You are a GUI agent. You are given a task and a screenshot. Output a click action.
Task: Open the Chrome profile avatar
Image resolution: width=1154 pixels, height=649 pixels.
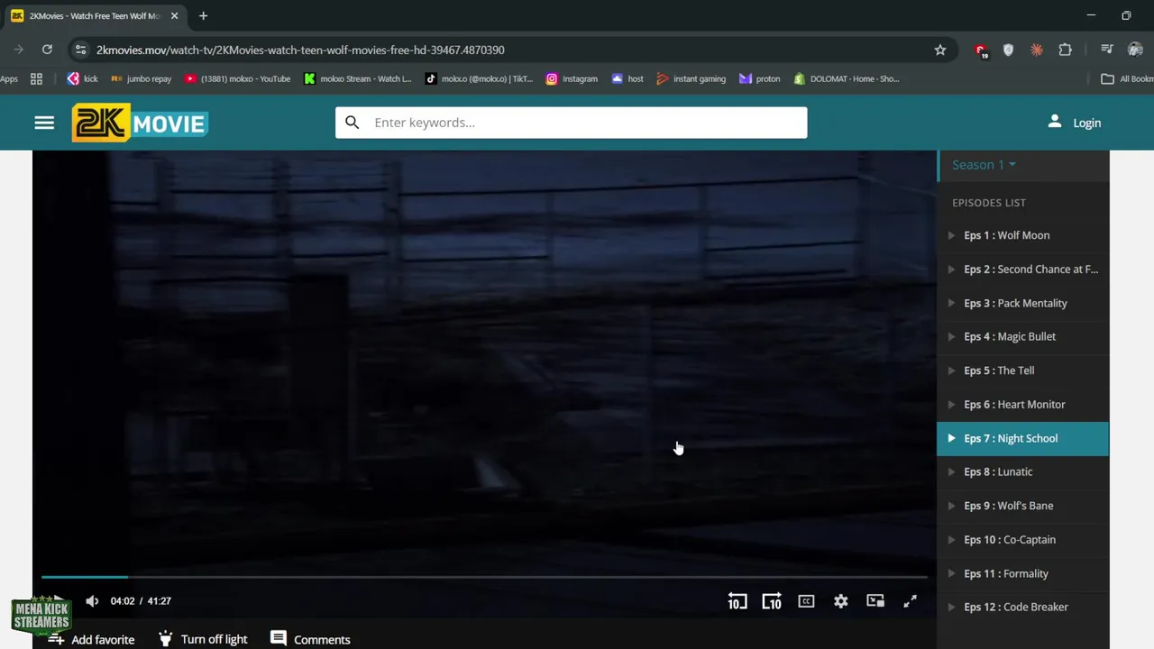point(1135,50)
